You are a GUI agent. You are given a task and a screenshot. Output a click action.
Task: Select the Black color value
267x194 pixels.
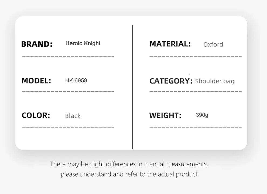(73, 116)
